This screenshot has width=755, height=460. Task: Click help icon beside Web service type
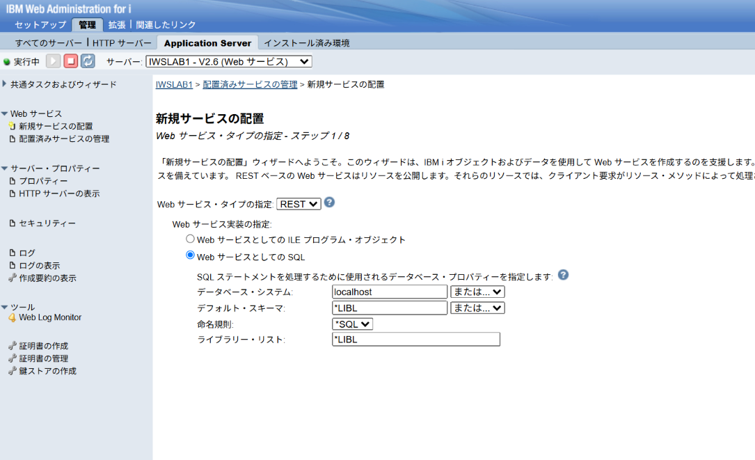[x=329, y=203]
